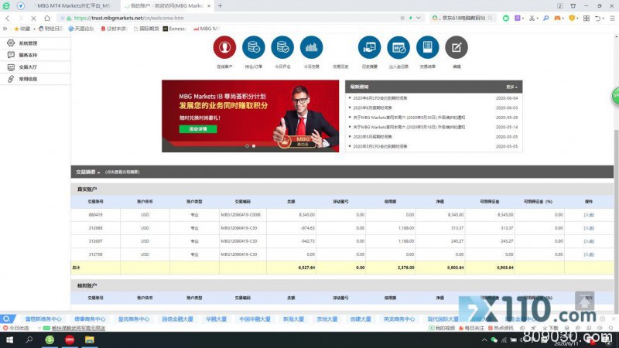Open the 历史摘要 clock monitor icon

(x=370, y=47)
